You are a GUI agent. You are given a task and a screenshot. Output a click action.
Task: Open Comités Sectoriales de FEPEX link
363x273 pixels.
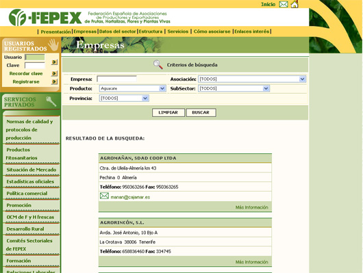pos(29,245)
